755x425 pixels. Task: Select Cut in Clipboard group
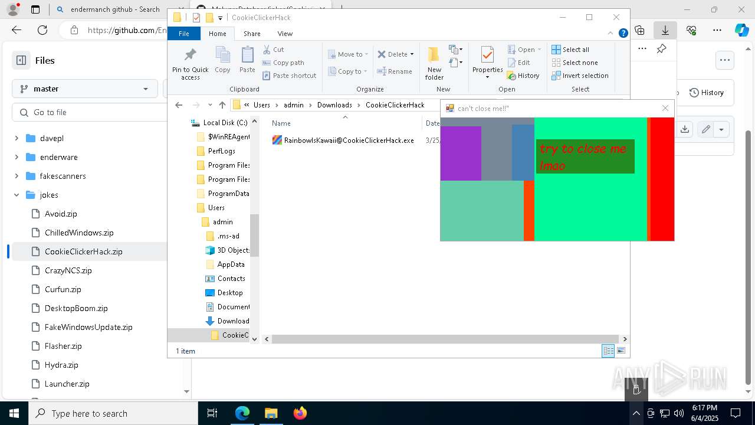[x=273, y=50]
